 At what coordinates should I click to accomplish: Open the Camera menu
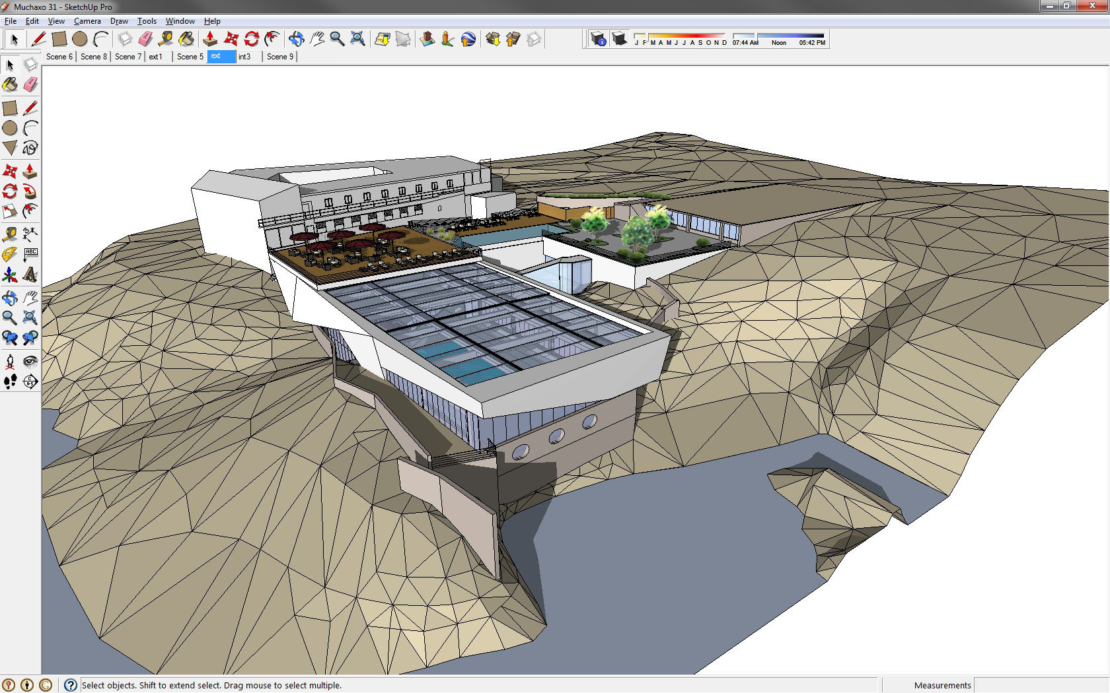(x=87, y=21)
